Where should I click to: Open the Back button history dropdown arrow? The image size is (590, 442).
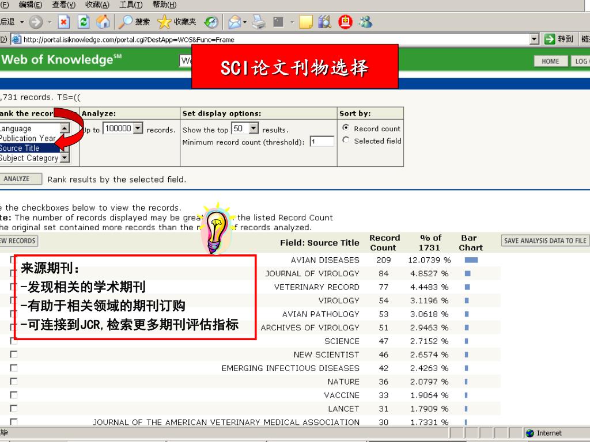coord(22,22)
